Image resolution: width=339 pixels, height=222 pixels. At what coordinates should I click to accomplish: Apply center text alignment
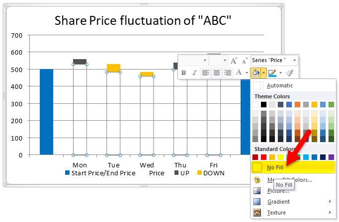click(x=217, y=73)
